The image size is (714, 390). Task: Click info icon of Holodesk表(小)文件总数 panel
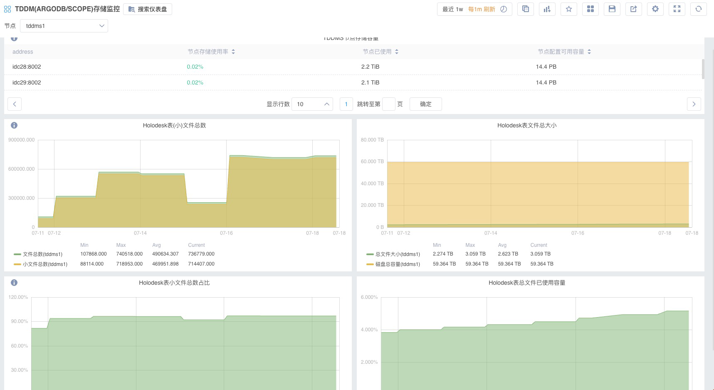coord(14,125)
